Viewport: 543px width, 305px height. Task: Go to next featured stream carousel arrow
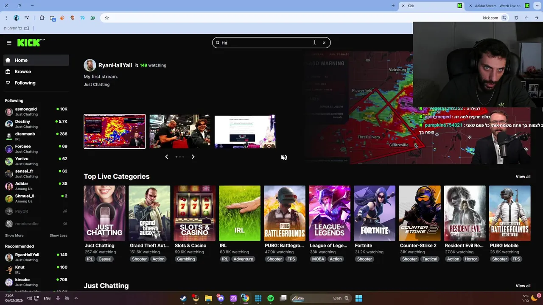click(193, 157)
